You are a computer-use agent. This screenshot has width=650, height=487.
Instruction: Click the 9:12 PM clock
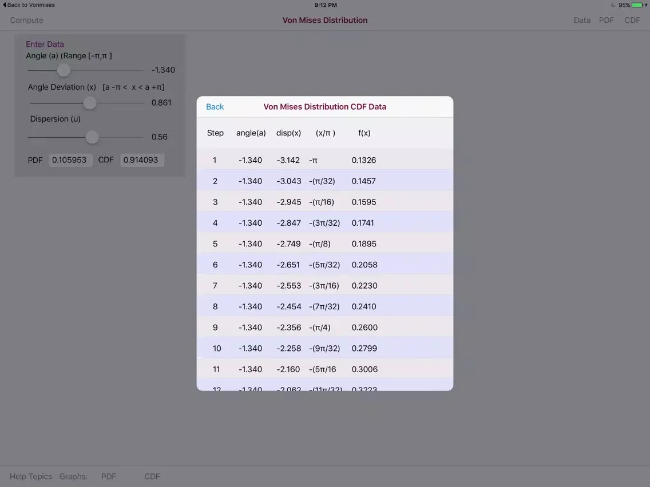click(x=326, y=5)
